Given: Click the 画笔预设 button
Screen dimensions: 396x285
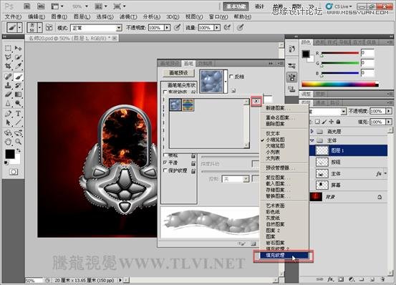Looking at the screenshot, I should [x=178, y=73].
